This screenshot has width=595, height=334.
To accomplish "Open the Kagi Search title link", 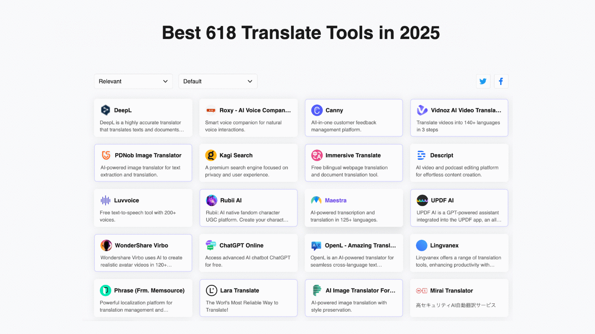I will click(236, 155).
